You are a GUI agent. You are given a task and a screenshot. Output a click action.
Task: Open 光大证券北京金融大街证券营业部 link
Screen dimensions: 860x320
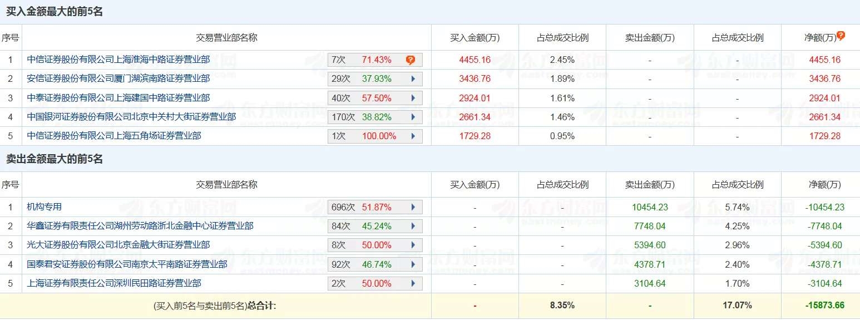click(x=118, y=245)
